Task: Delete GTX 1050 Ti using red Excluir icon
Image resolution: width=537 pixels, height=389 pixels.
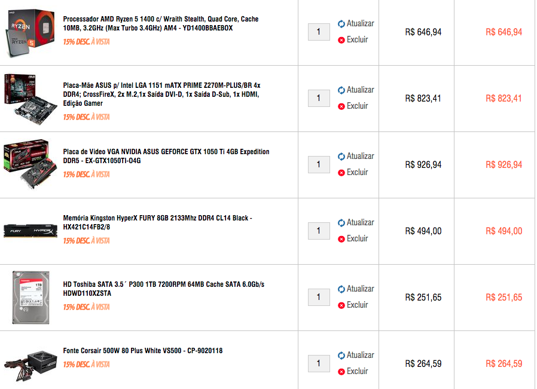Action: pos(341,173)
